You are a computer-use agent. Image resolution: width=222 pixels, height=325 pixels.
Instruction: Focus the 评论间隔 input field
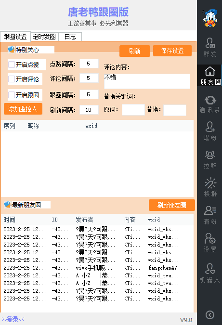click(89, 78)
